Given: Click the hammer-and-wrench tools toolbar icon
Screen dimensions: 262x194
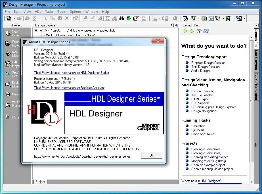Looking at the screenshot, I should click(185, 18).
